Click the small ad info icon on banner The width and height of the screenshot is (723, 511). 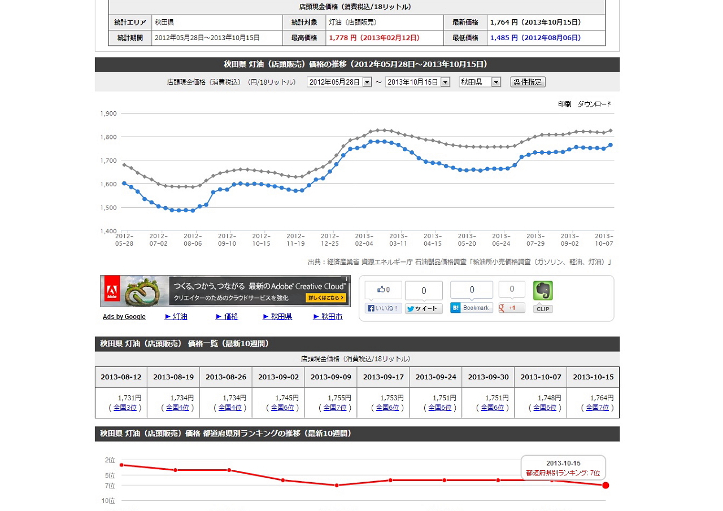coord(346,279)
